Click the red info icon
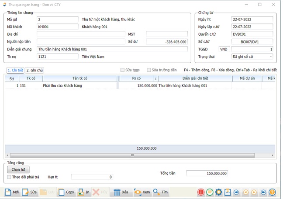Viewport: 283px width, 199px height. click(201, 192)
